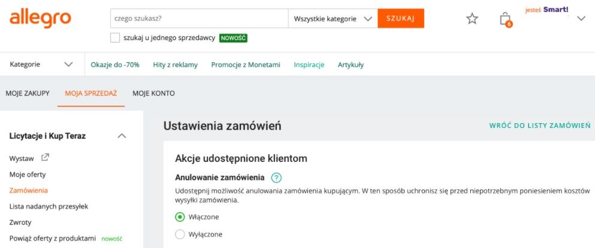Collapse 'Licytacje i Kup Teraz' section
This screenshot has width=595, height=248.
pyautogui.click(x=122, y=136)
